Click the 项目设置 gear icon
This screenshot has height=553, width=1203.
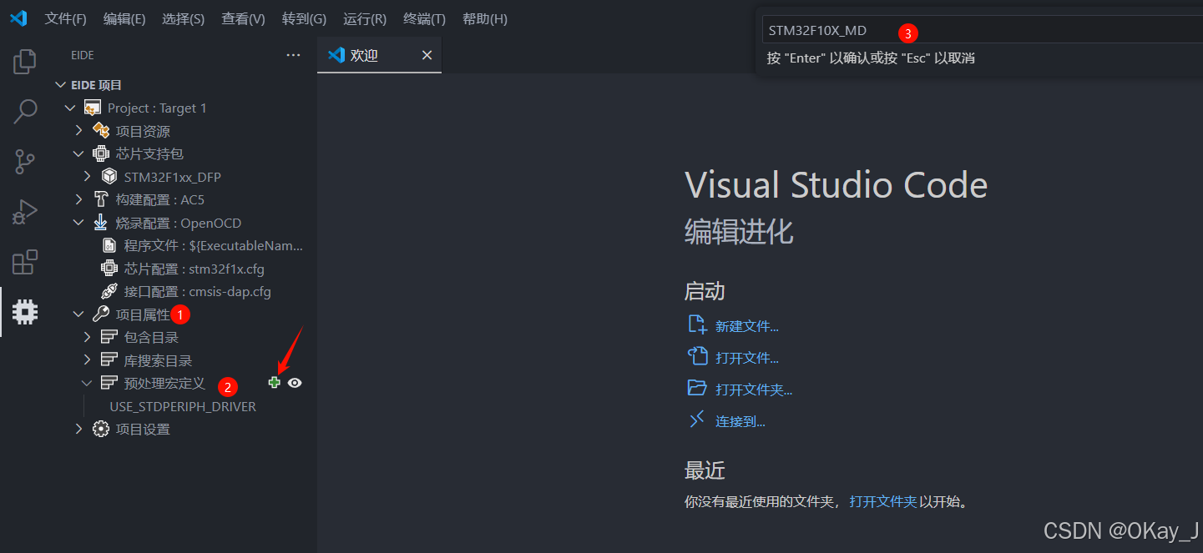101,429
